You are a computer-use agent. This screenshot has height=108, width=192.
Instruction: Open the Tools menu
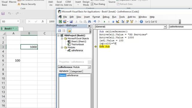(122, 17)
